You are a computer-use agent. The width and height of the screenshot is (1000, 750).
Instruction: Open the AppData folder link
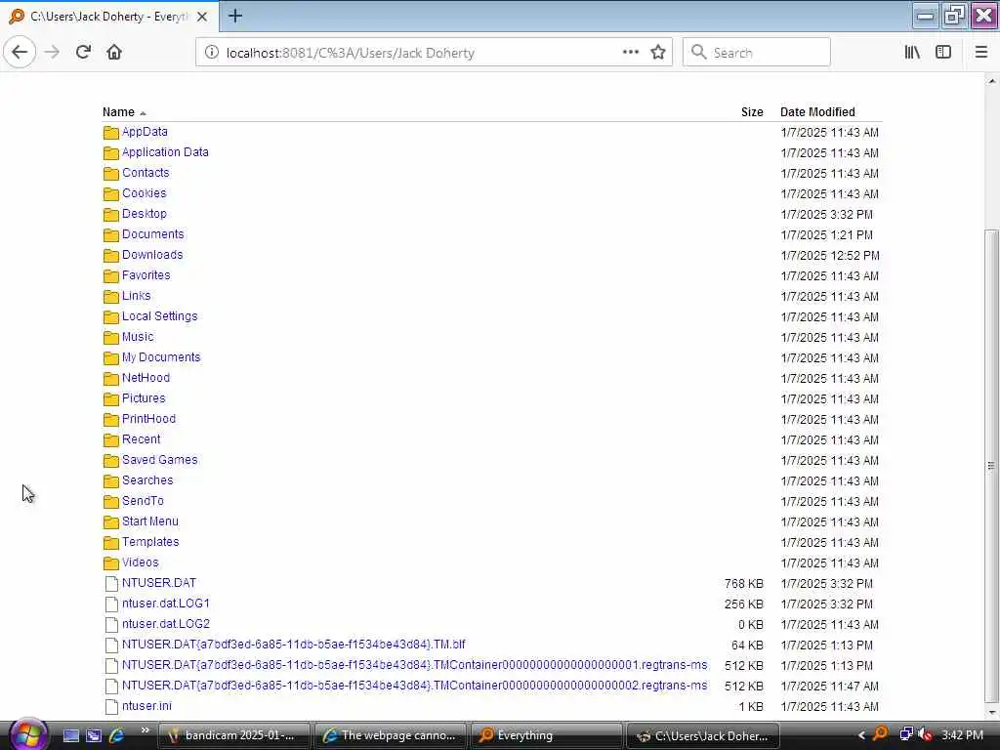(x=145, y=132)
